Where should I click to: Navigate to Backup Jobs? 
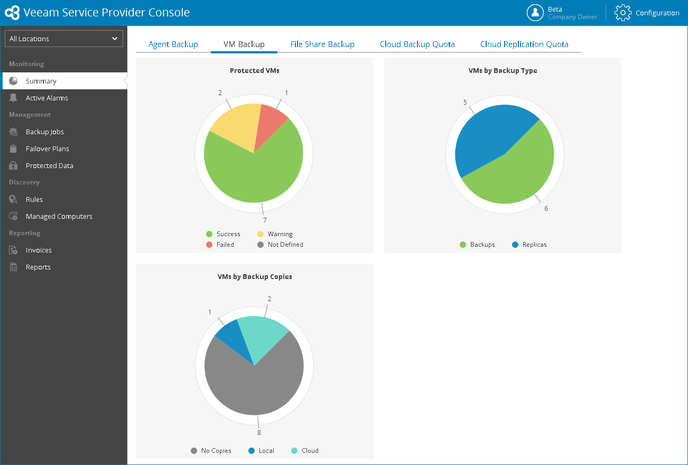click(x=64, y=132)
